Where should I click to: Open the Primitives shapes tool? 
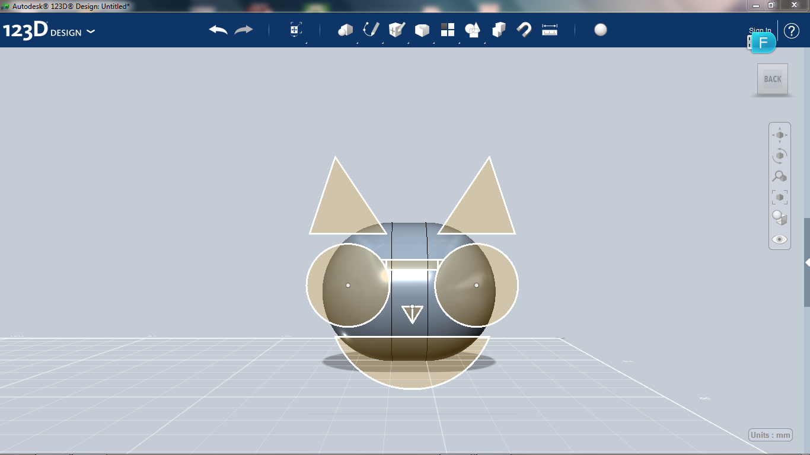coord(346,30)
